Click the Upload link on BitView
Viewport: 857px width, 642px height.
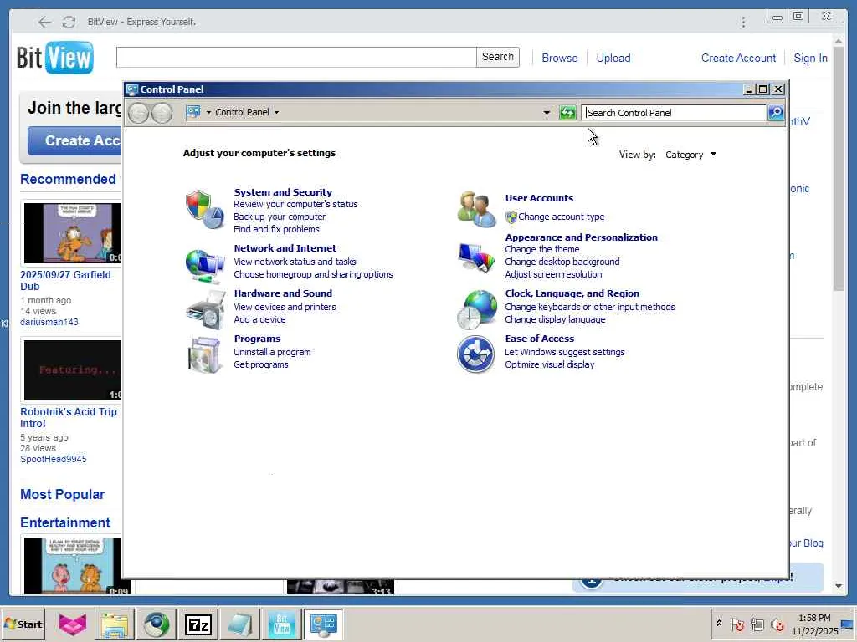[613, 58]
